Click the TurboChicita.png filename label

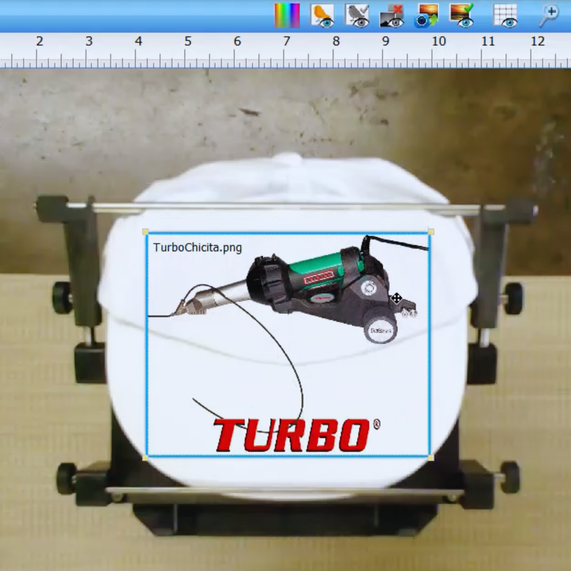click(197, 247)
